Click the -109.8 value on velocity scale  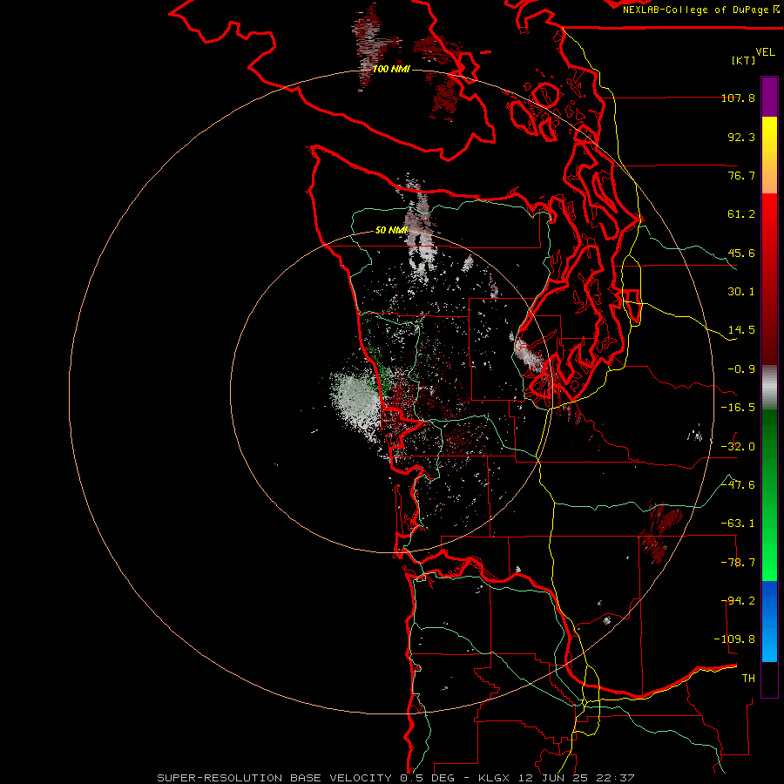pyautogui.click(x=734, y=639)
